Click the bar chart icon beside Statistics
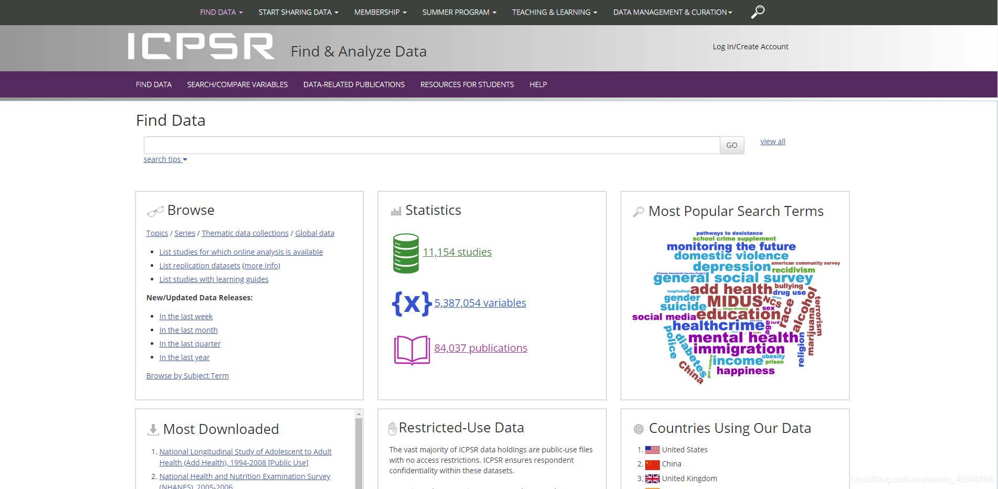 (396, 211)
